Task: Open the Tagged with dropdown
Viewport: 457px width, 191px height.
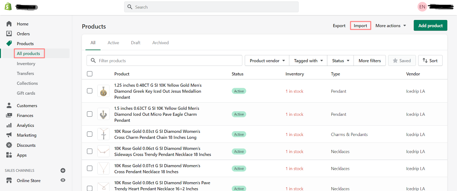Action: (x=308, y=61)
